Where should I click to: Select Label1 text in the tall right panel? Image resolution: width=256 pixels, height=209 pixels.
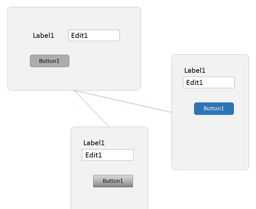[194, 70]
